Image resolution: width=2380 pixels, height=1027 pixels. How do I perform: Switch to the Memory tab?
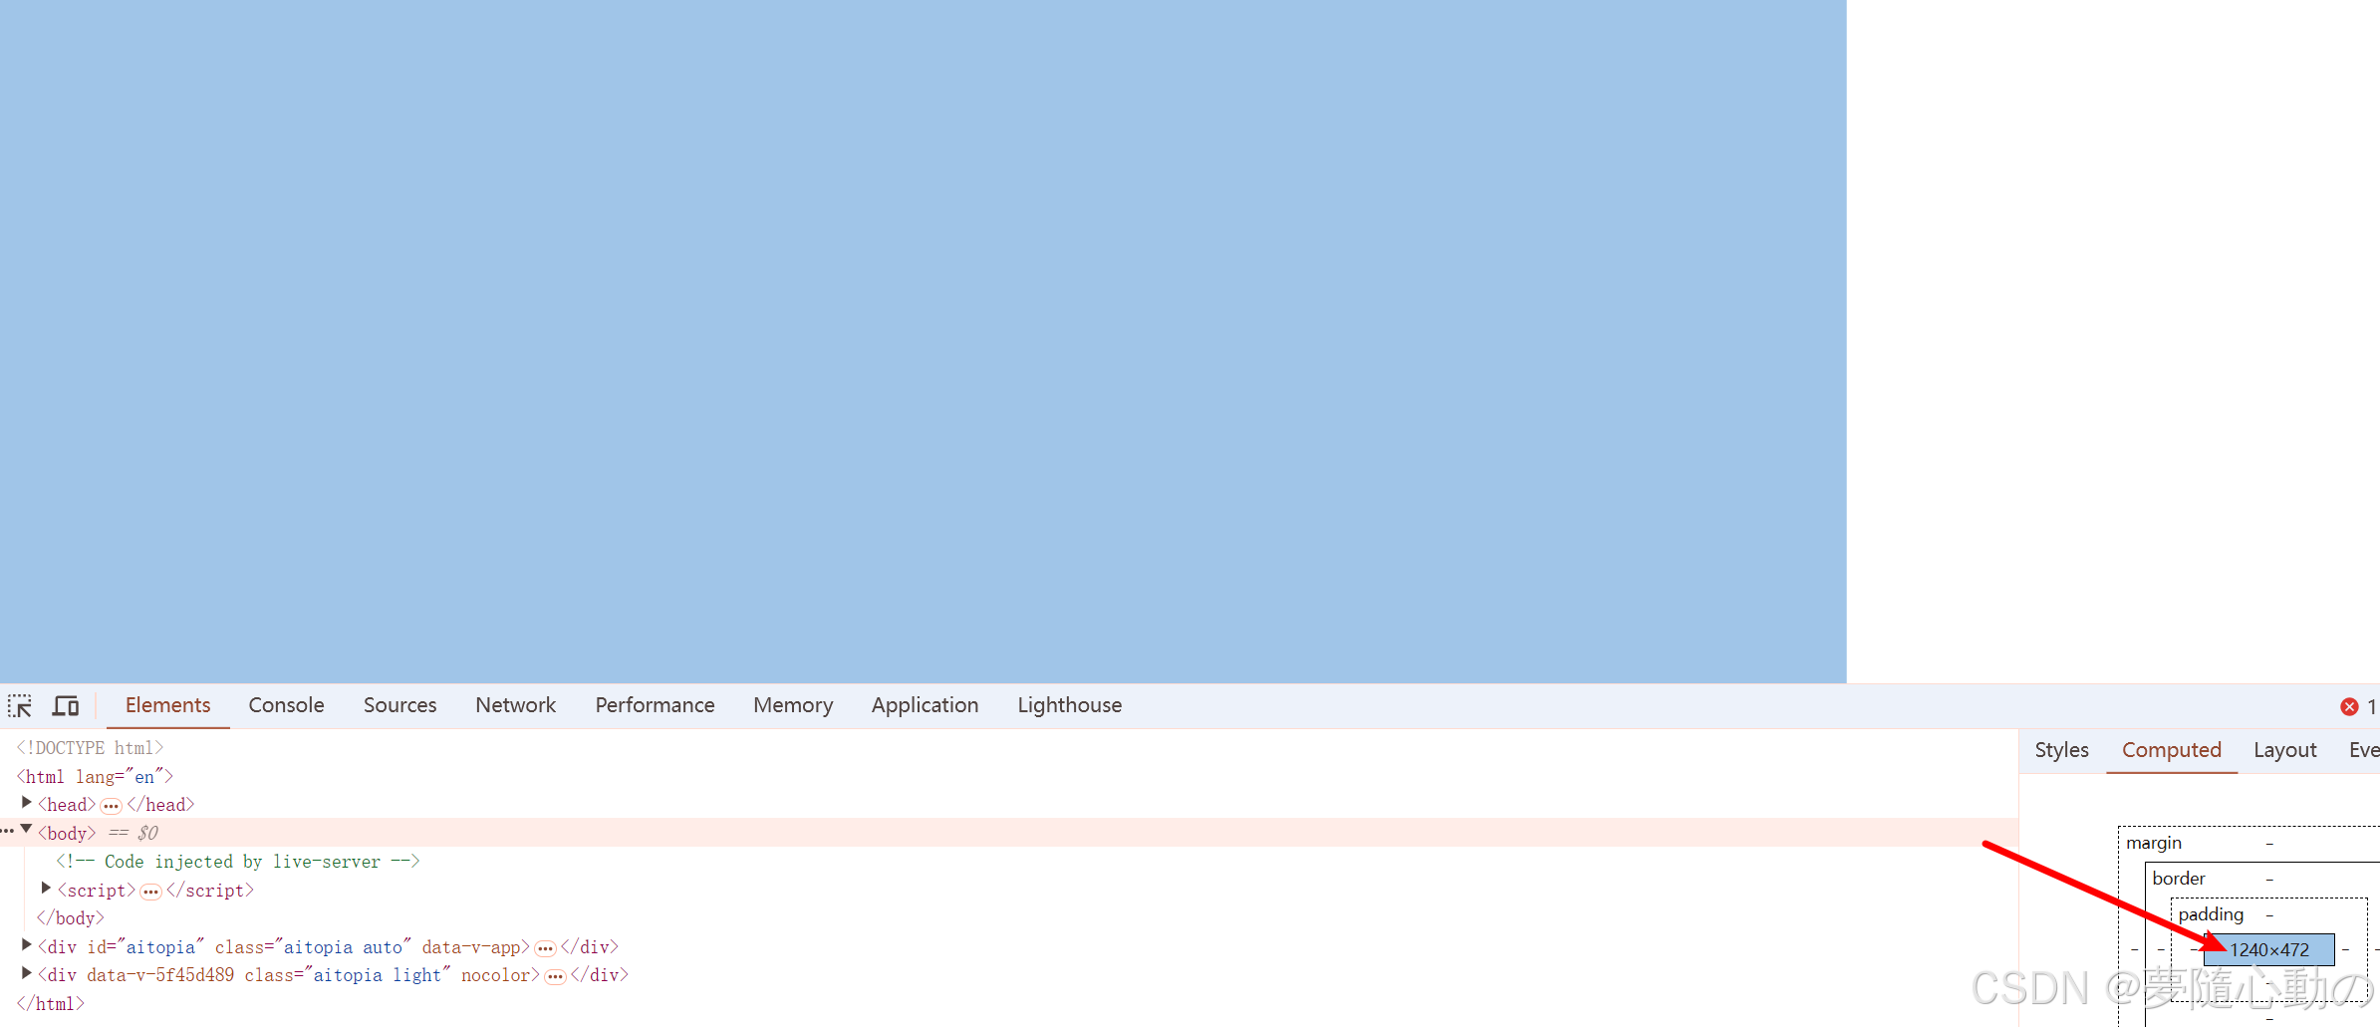tap(793, 705)
